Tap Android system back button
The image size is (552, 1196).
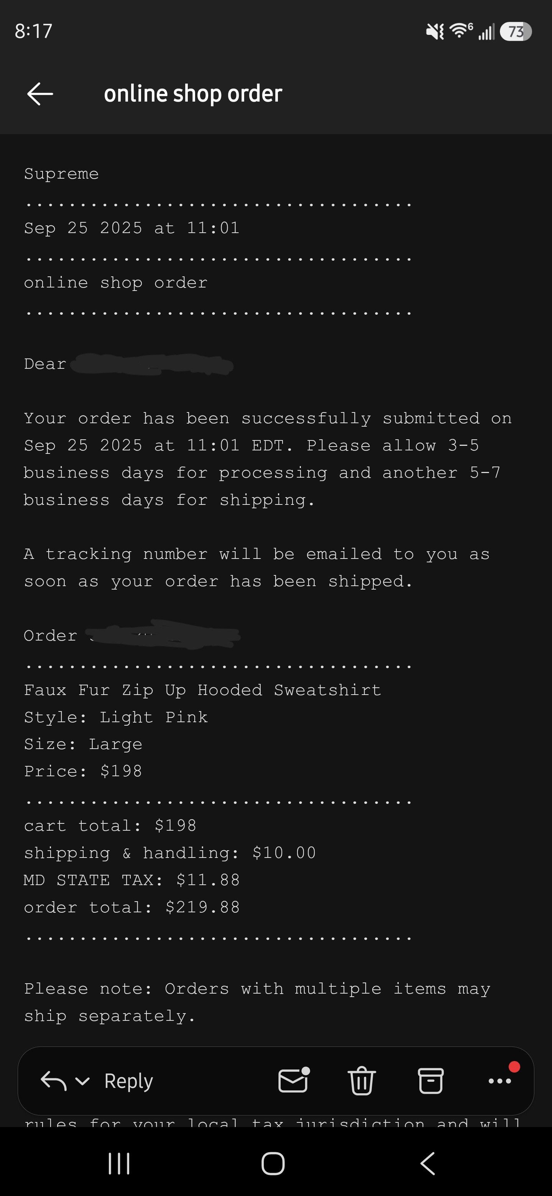[427, 1163]
